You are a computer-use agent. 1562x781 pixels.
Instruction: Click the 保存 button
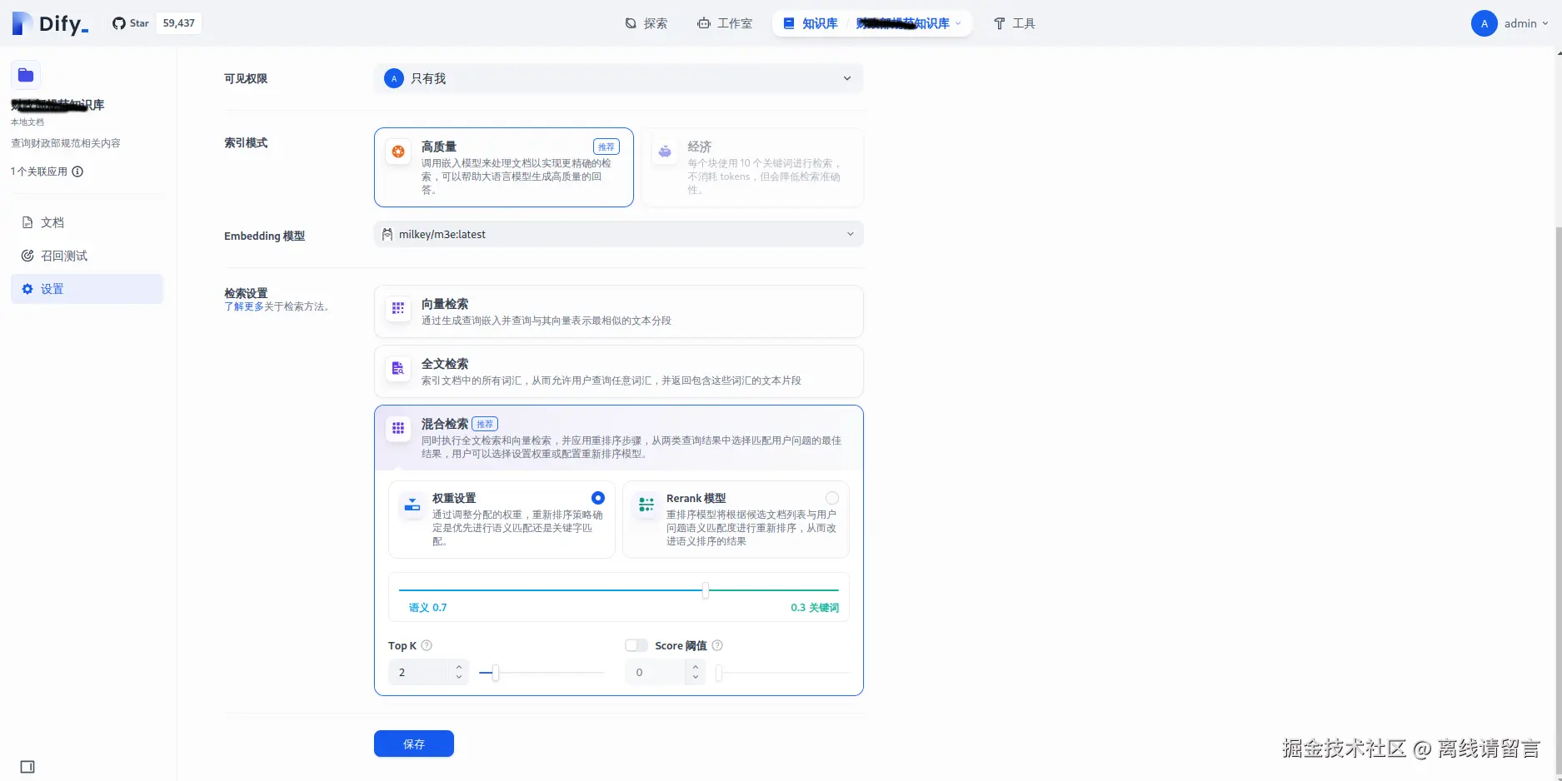coord(414,744)
